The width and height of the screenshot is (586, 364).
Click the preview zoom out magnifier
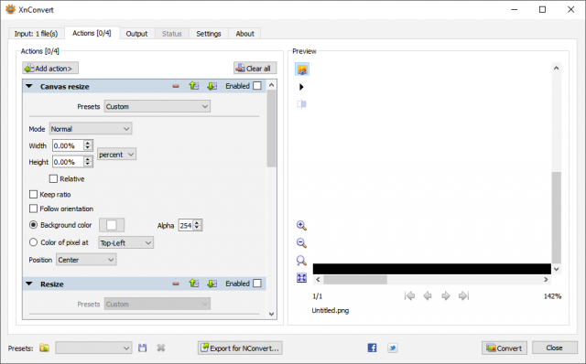(x=301, y=243)
